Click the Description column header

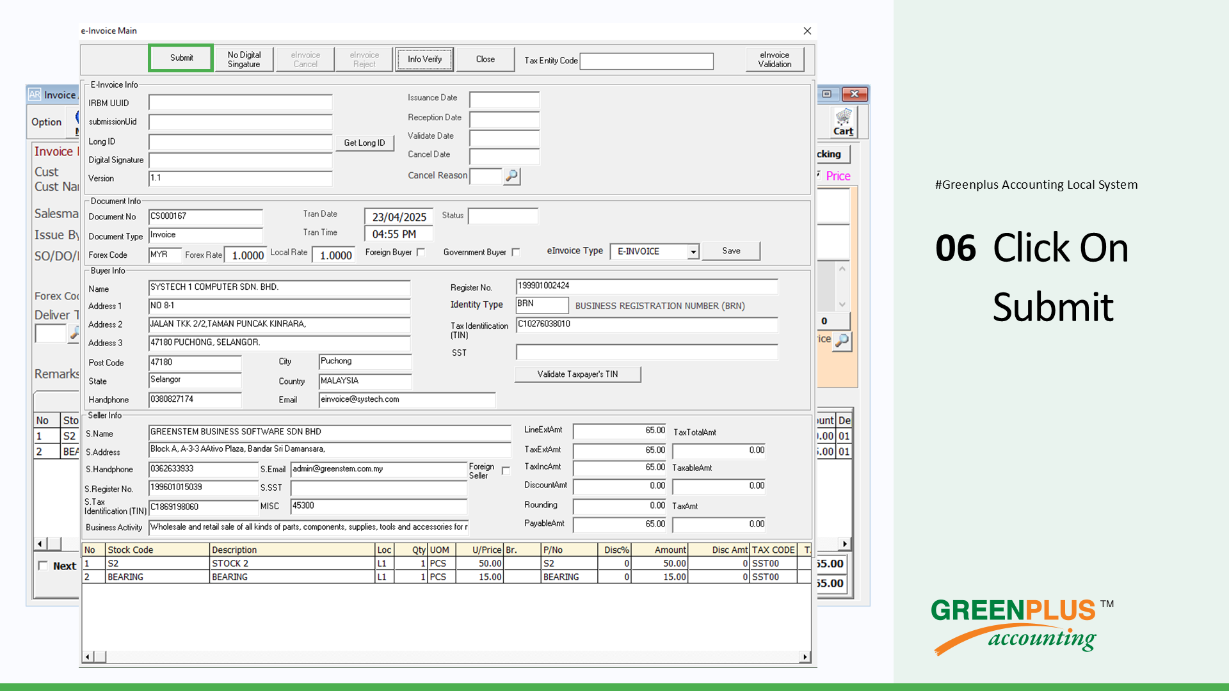tap(292, 550)
